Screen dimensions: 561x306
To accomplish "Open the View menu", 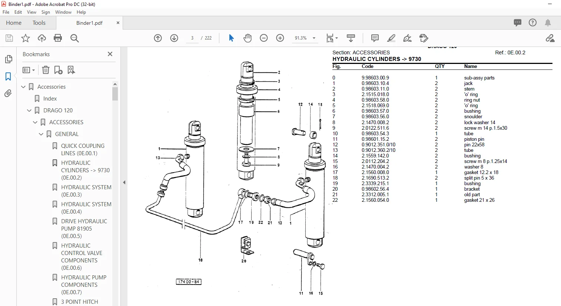I will coord(31,12).
